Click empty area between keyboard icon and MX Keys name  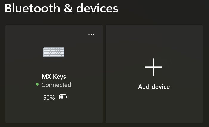(x=54, y=65)
